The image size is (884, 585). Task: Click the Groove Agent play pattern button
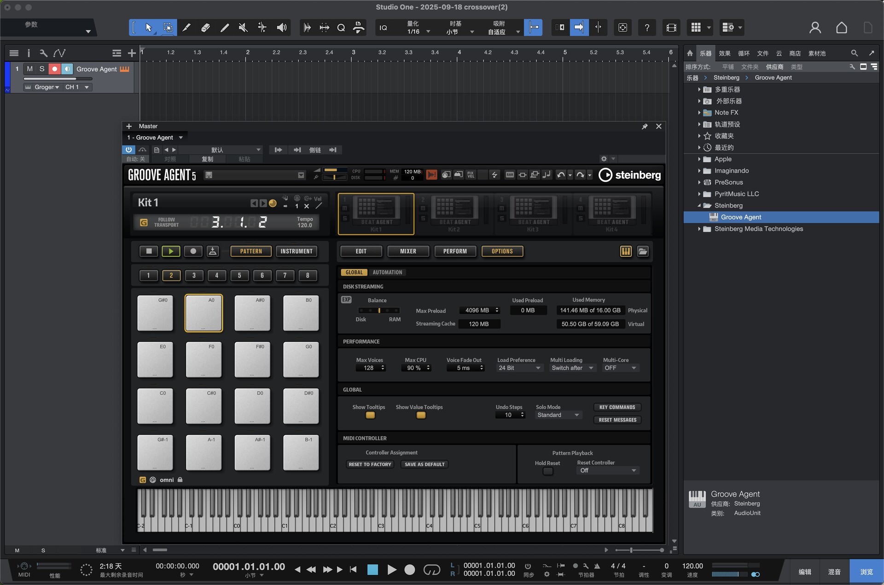(171, 251)
